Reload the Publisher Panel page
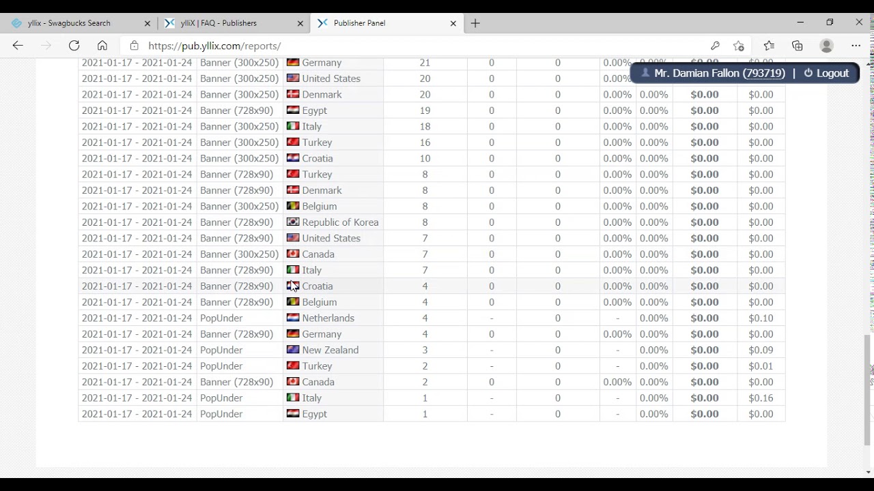This screenshot has width=874, height=491. pyautogui.click(x=74, y=46)
